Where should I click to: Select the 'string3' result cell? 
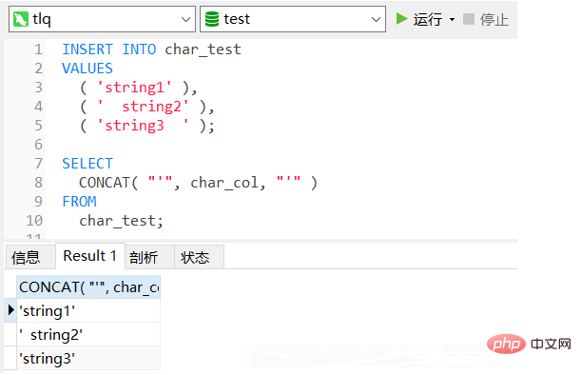(88, 358)
